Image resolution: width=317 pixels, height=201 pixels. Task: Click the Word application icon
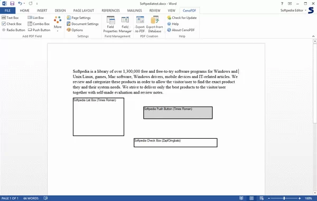[4, 4]
